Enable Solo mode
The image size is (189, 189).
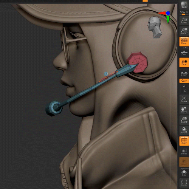pyautogui.click(x=184, y=173)
